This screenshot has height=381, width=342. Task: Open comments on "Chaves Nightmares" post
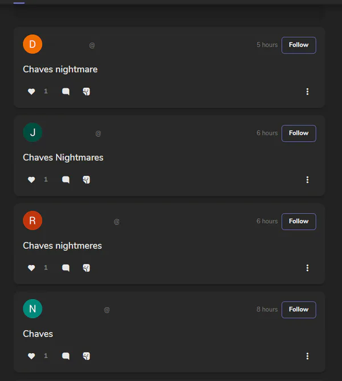point(66,180)
